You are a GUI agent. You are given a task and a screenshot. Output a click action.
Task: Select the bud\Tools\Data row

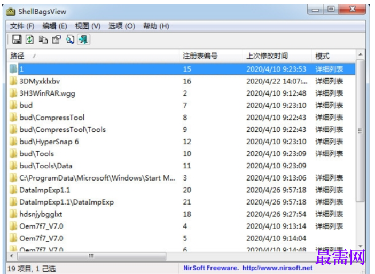click(181, 166)
